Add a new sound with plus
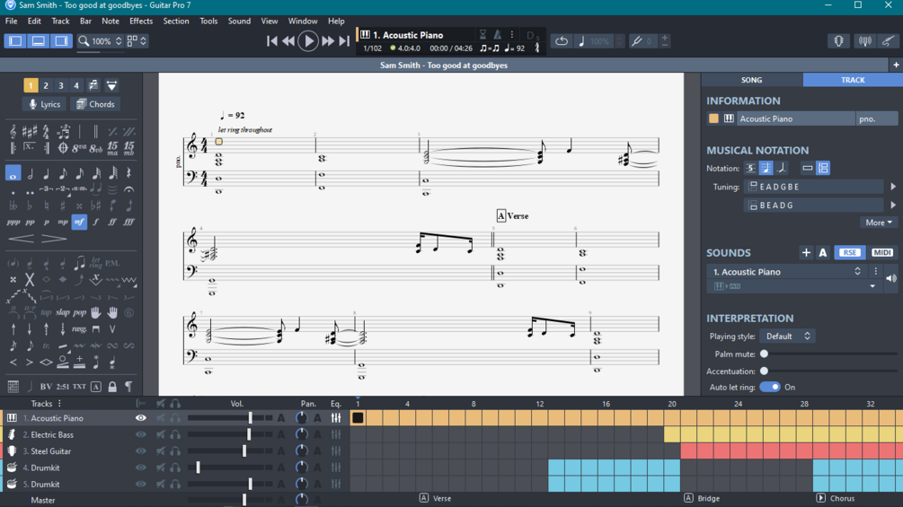 click(806, 253)
